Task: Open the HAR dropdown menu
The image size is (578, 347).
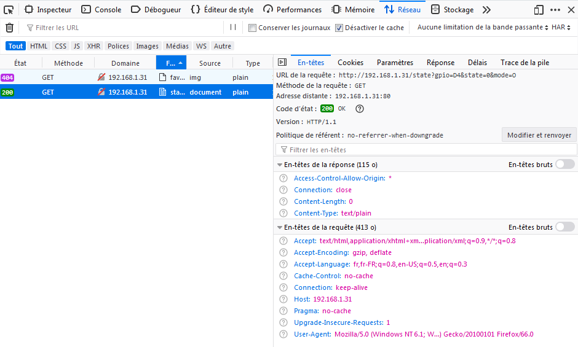Action: 561,27
